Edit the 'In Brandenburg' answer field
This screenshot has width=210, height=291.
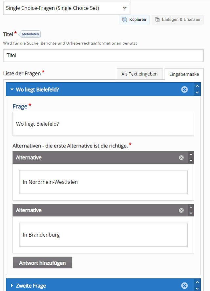(x=103, y=235)
